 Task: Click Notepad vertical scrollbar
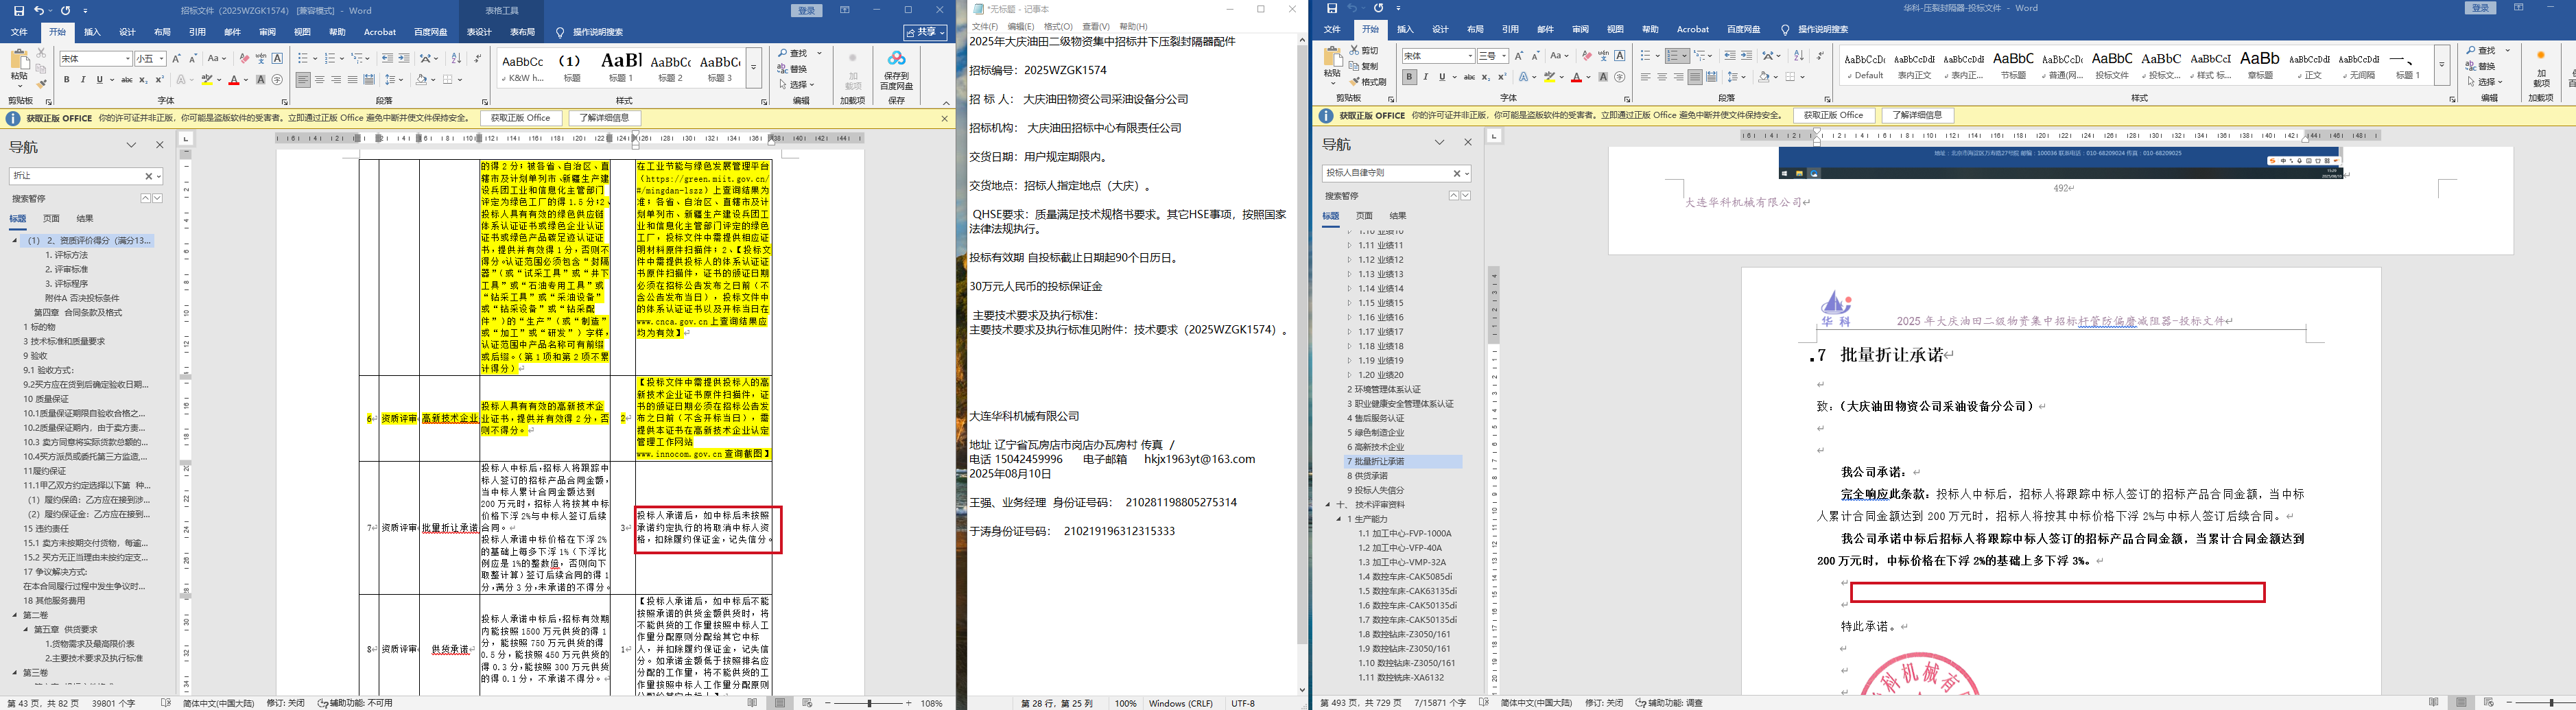pos(1302,366)
